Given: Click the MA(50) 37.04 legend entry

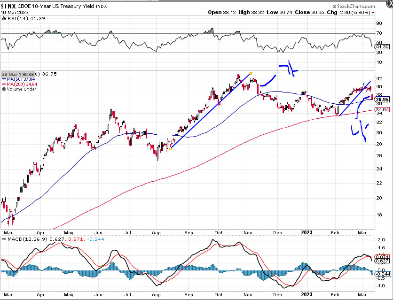Looking at the screenshot, I should [18, 79].
